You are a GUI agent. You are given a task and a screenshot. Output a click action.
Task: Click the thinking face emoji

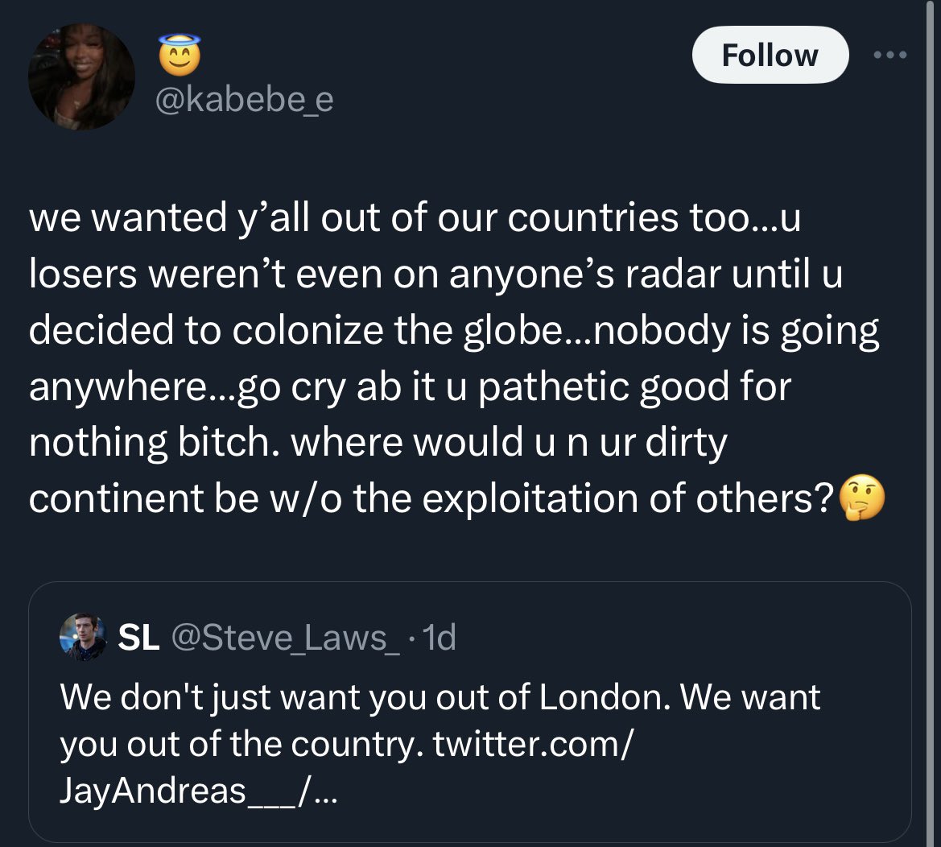click(861, 498)
